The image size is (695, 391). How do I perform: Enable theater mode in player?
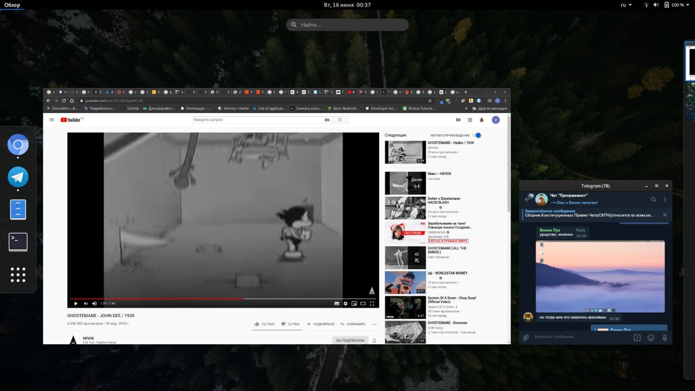pos(363,303)
